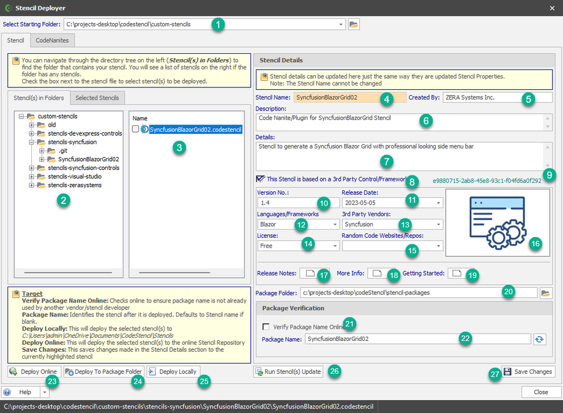
Task: Enable Verify Package Name Online checkbox
Action: tap(266, 327)
